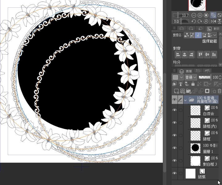The image size is (222, 185).
Task: Open the align panel hamburger menu
Action: (x=174, y=28)
